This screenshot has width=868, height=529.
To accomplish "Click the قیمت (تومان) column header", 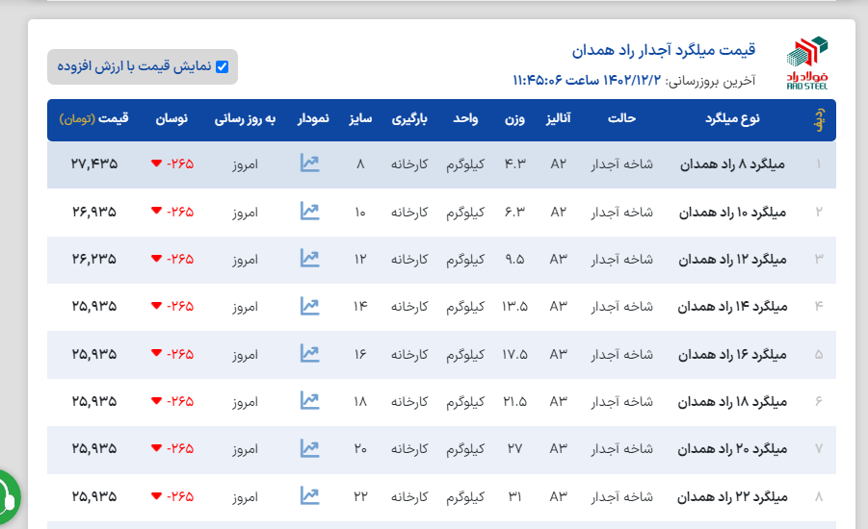I will [94, 119].
